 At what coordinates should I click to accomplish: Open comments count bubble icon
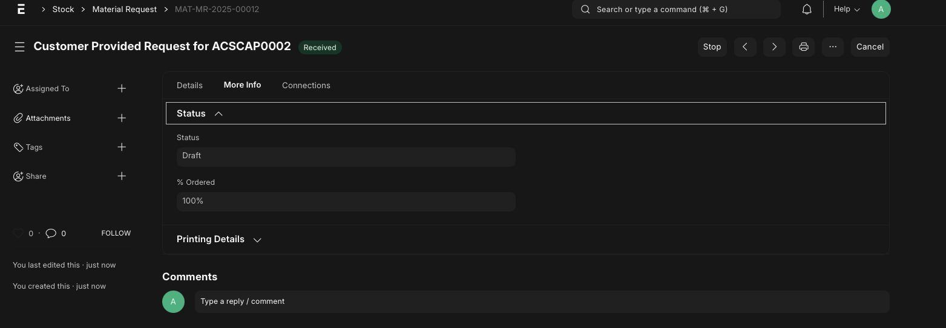pos(51,233)
